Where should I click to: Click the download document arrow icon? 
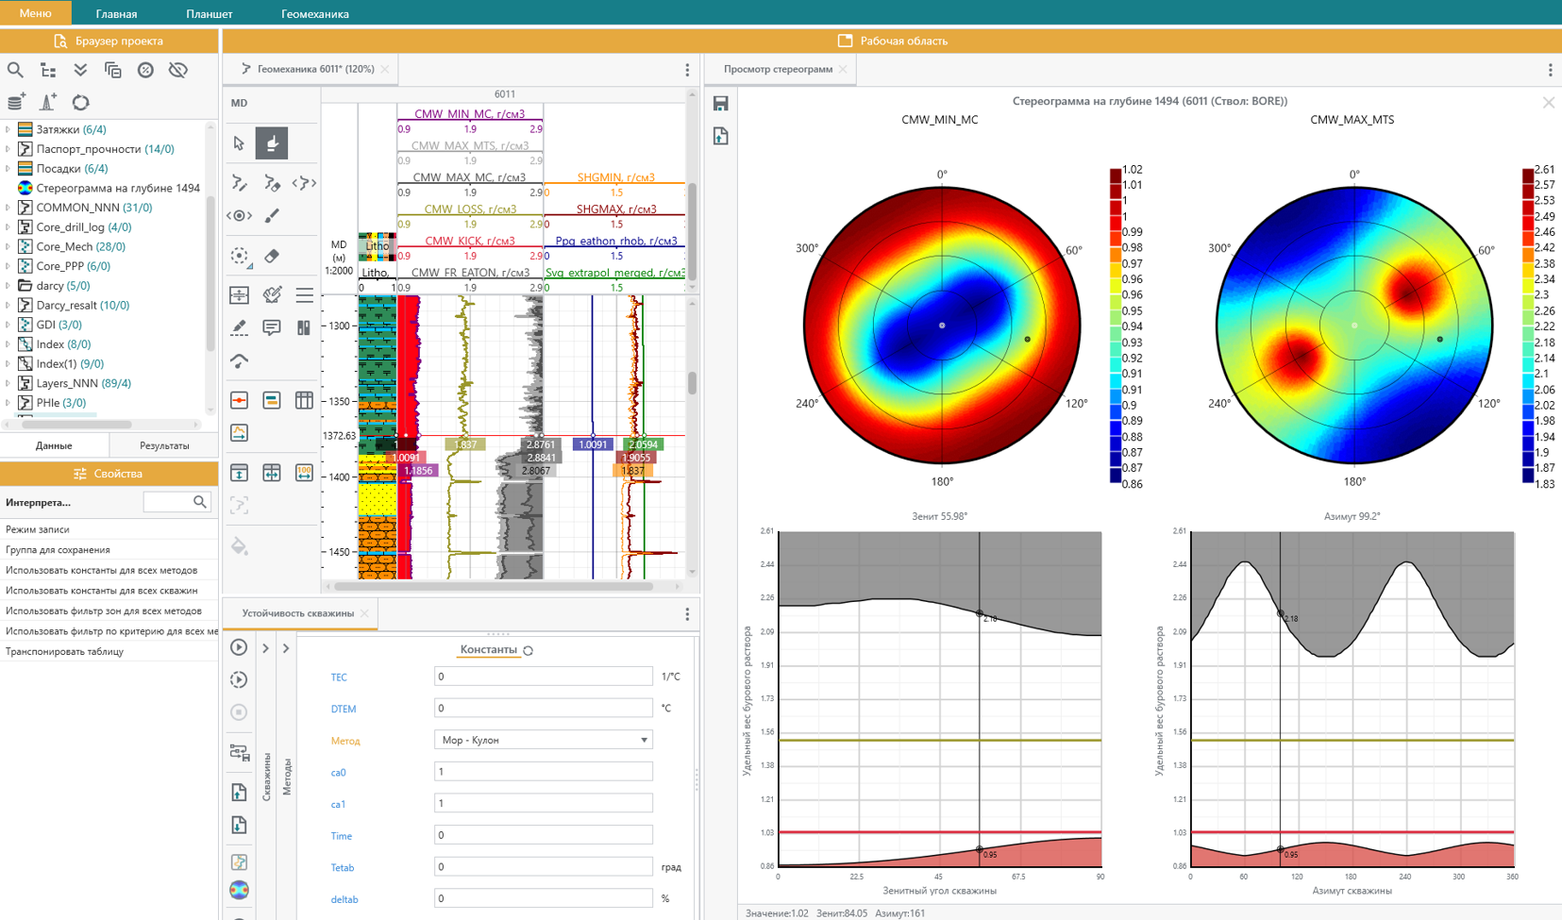pos(239,826)
